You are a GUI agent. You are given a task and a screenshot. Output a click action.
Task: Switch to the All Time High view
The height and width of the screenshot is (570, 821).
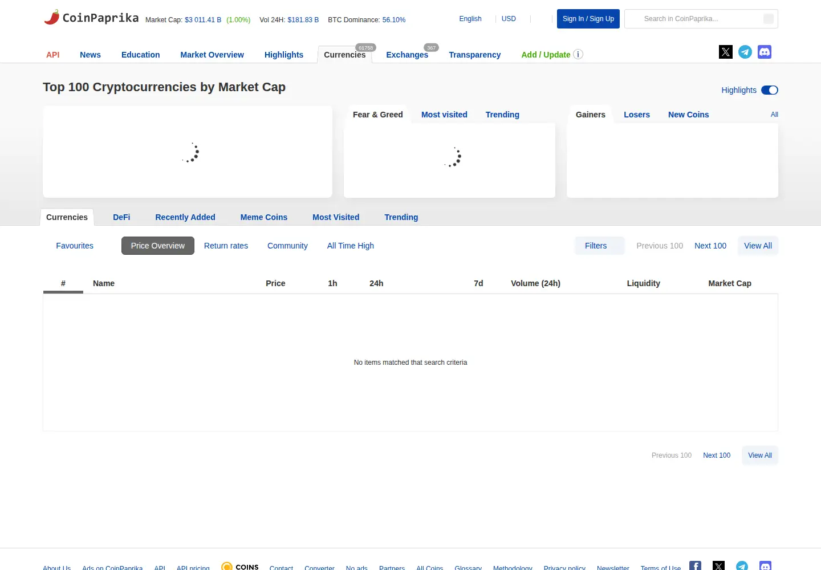click(x=351, y=246)
